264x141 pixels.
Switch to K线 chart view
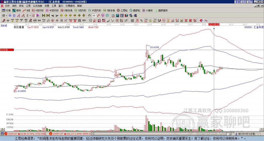[26, 10]
